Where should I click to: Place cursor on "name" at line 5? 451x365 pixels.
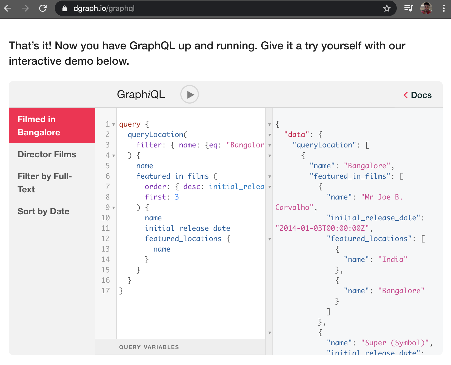pos(145,166)
